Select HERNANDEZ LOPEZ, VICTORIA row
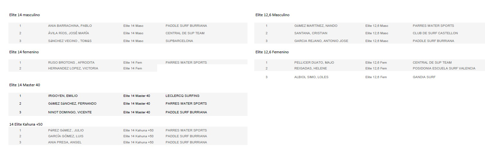 click(83, 68)
